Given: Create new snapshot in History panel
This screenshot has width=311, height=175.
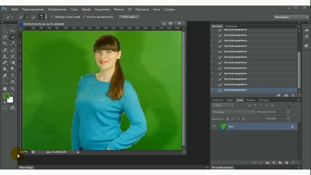Looking at the screenshot, I should coord(286,95).
